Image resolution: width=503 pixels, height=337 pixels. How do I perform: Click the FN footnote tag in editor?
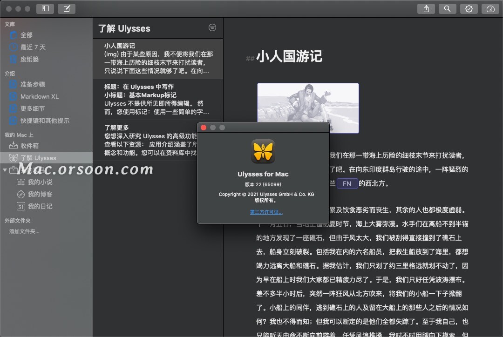point(347,184)
